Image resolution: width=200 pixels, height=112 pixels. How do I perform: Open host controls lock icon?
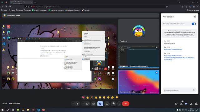click(x=196, y=104)
